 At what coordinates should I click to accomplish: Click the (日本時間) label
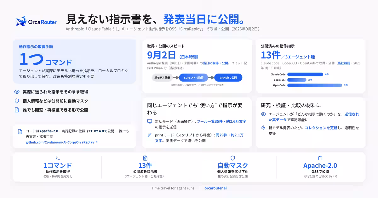188,57
